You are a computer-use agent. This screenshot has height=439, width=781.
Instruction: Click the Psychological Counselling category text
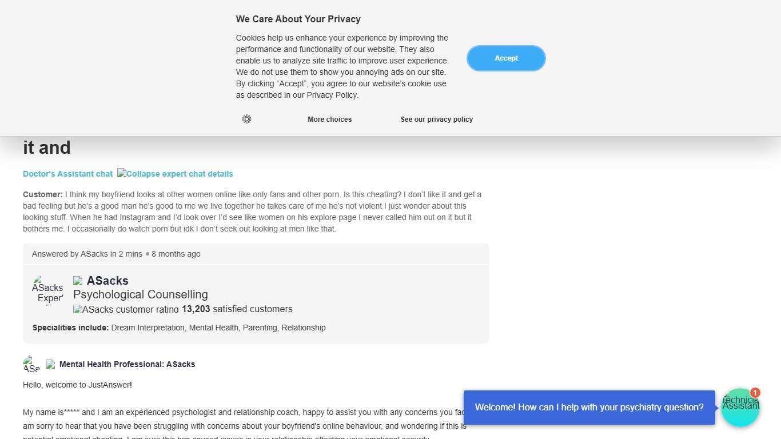pos(141,294)
